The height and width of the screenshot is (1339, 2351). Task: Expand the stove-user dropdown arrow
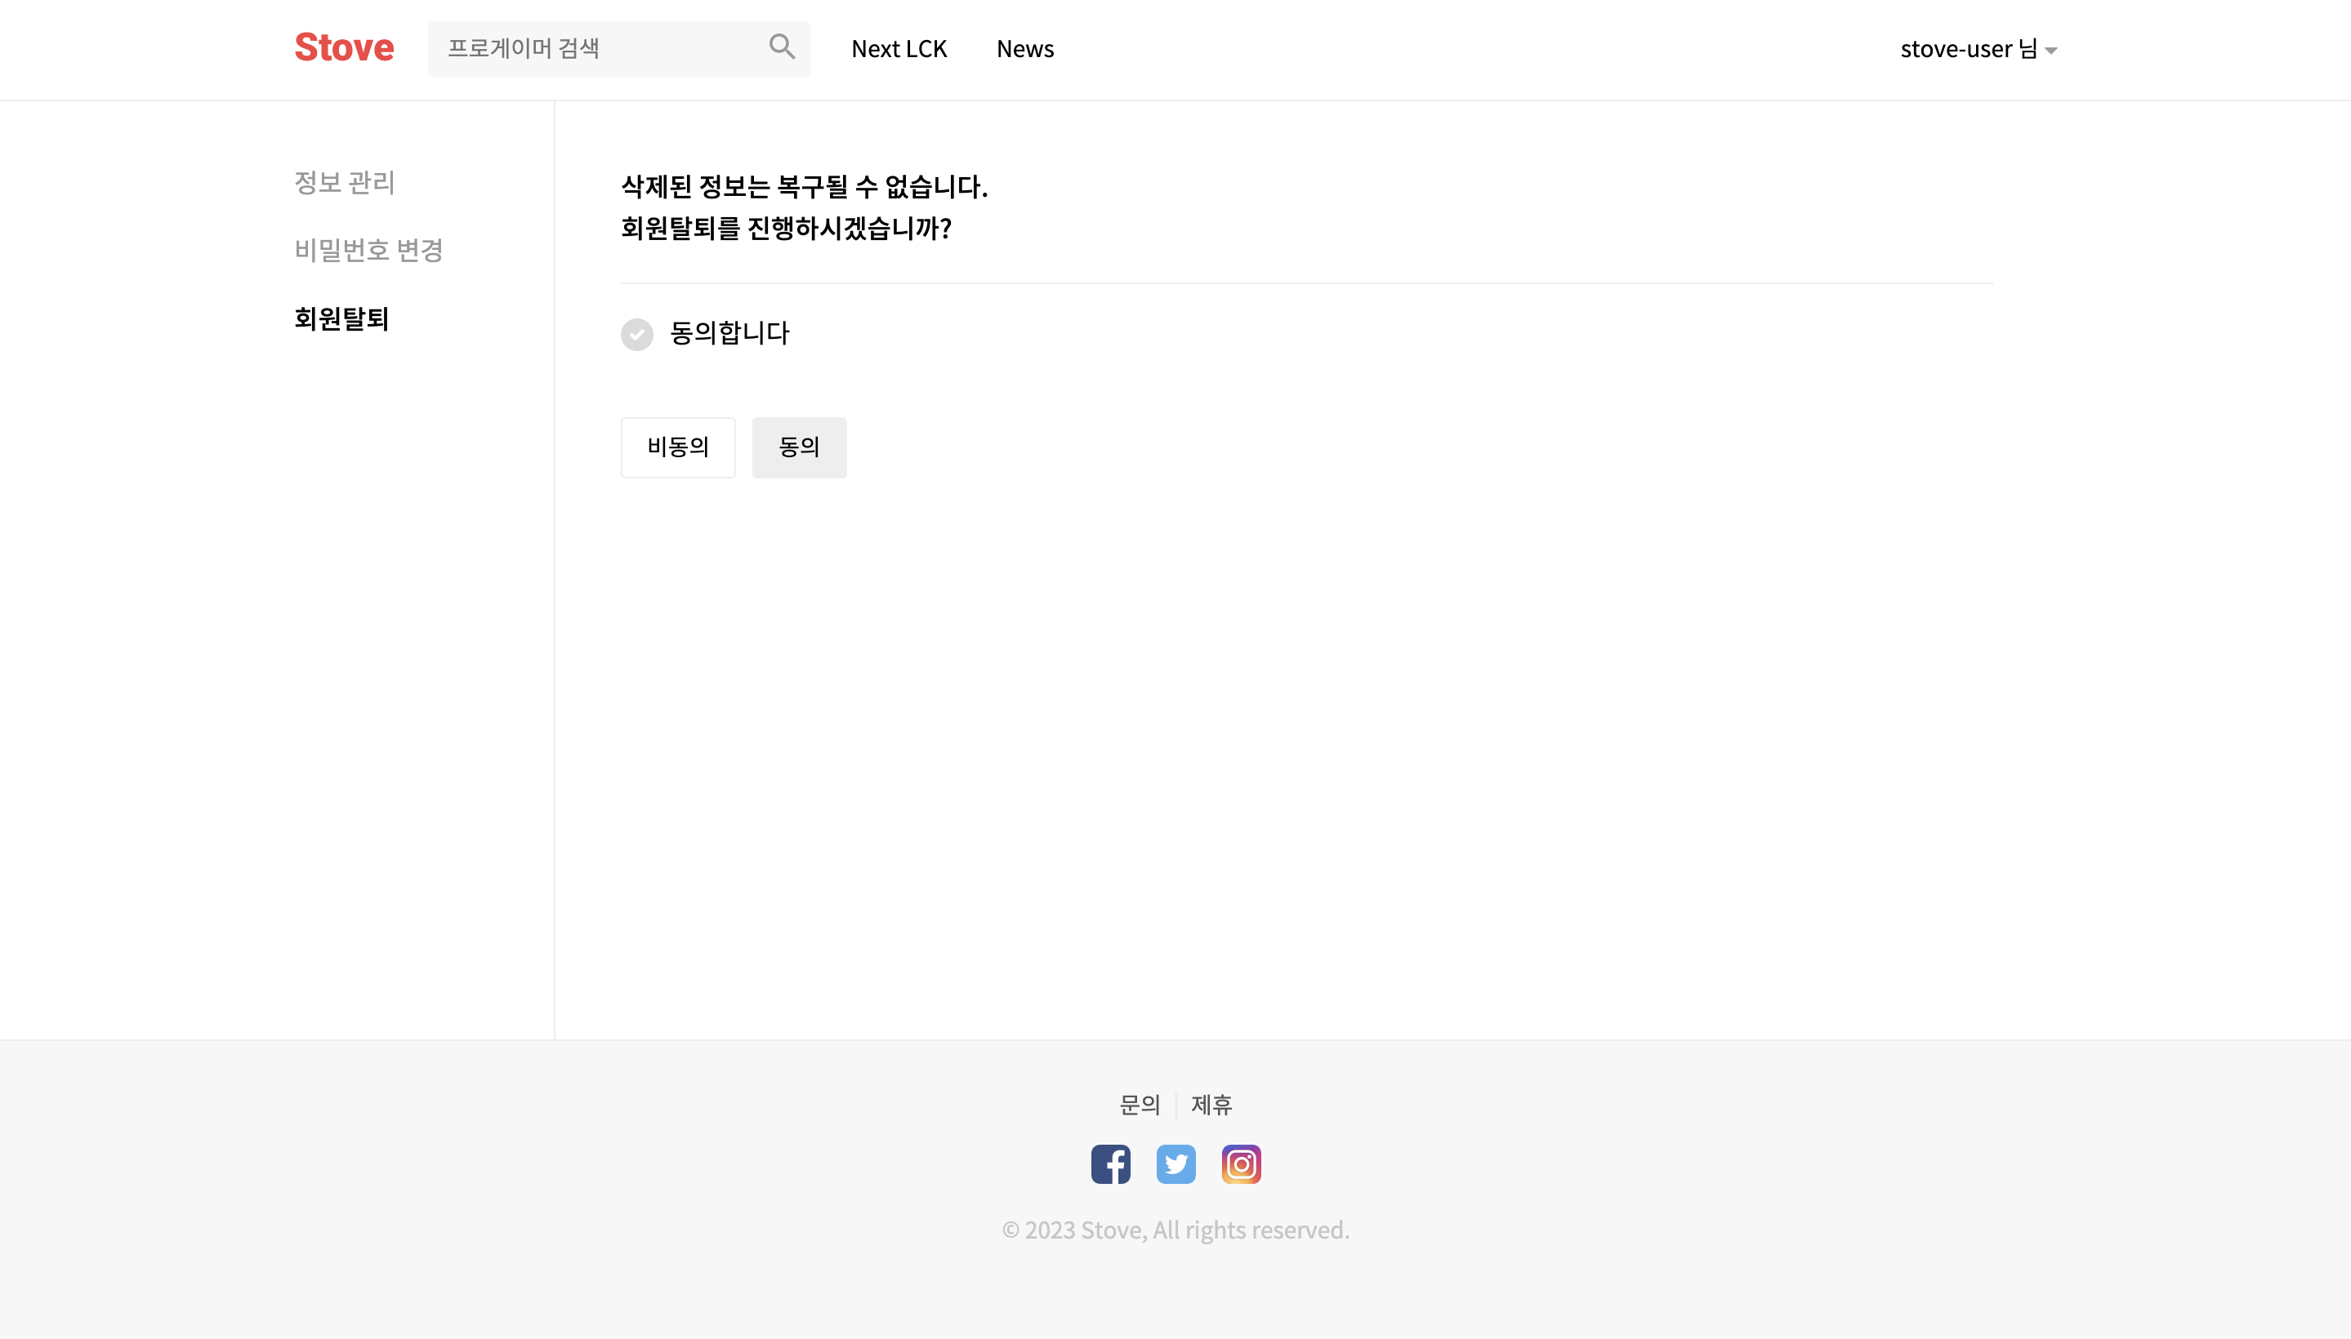click(x=2051, y=51)
